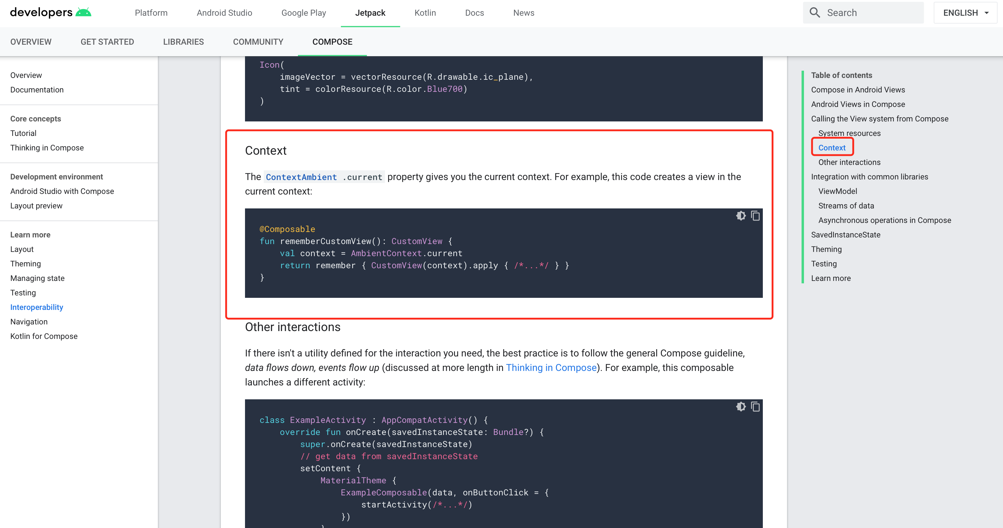1003x528 pixels.
Task: Click the Android developers logo
Action: [x=51, y=12]
